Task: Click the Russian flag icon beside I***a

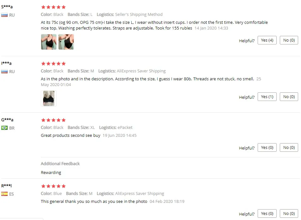Action: point(4,72)
